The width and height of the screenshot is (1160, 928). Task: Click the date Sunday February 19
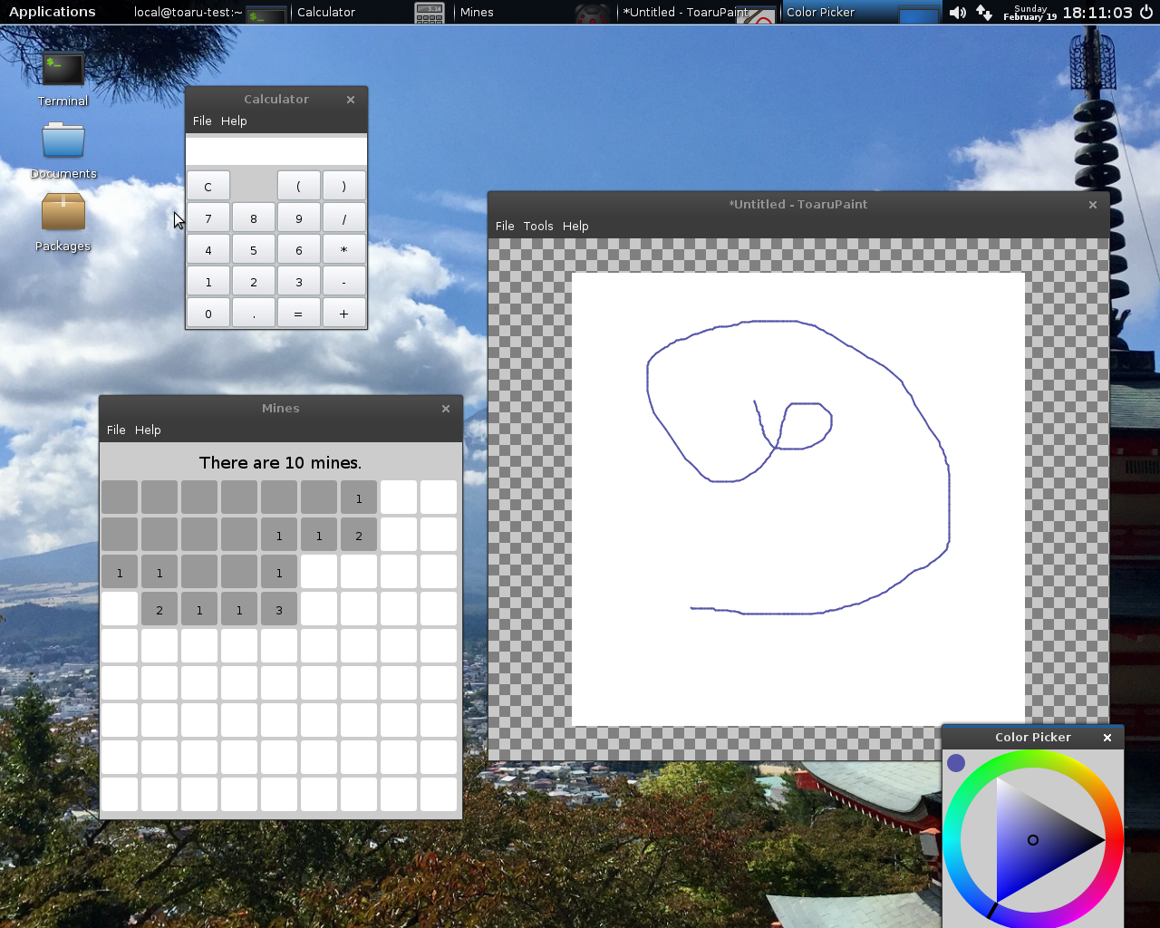(x=1029, y=13)
